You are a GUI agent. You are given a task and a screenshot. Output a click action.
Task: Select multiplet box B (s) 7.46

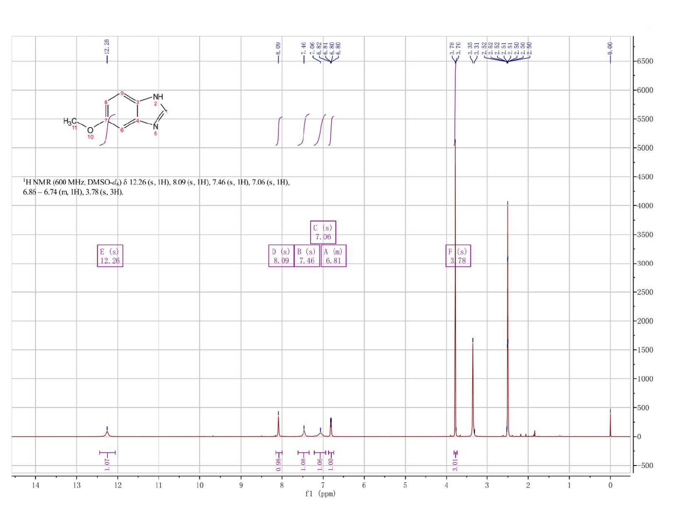(307, 256)
